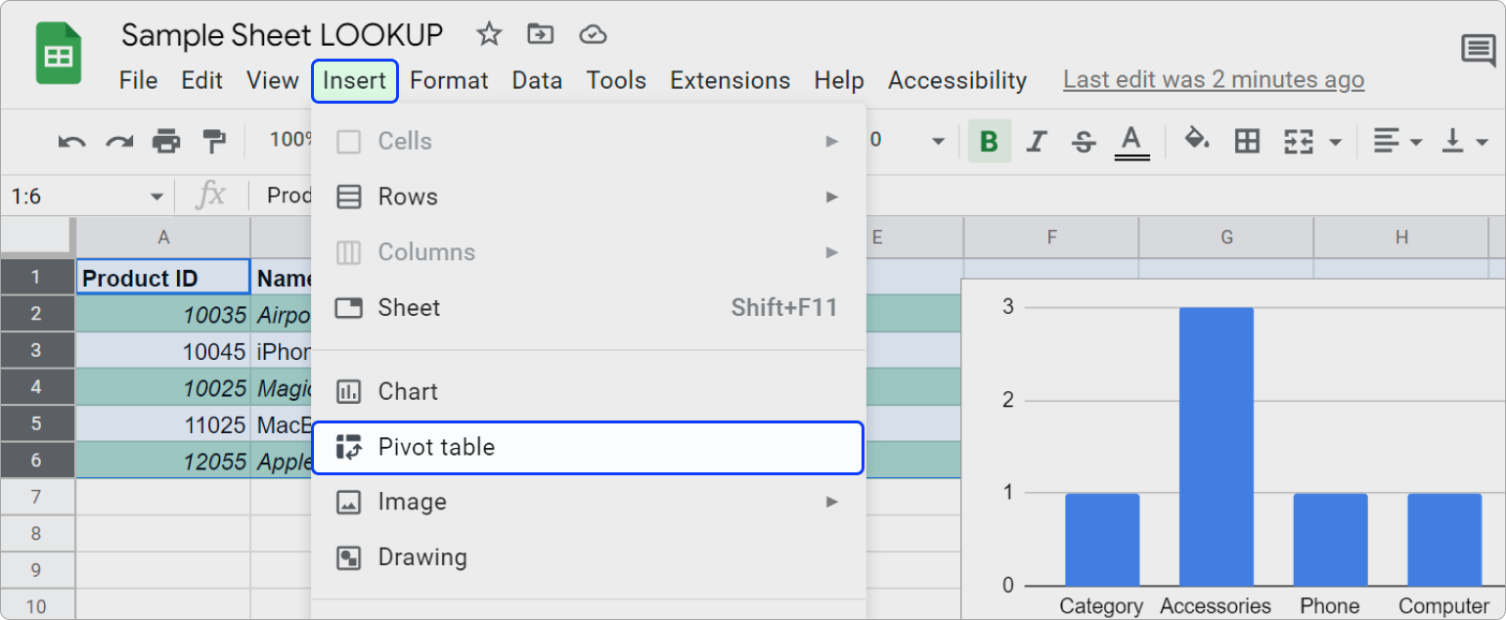
Task: Click the Undo arrow in the toolbar
Action: point(71,142)
